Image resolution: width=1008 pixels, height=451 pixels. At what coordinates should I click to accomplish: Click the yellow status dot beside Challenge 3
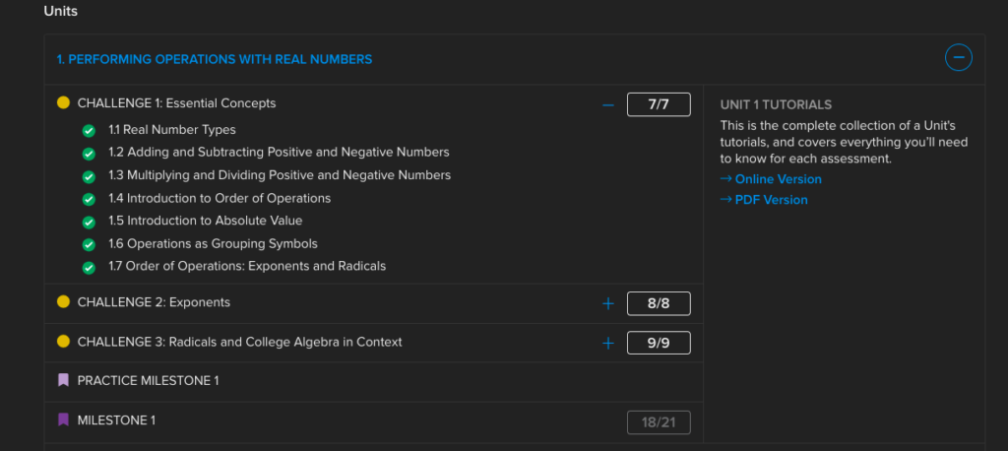[x=63, y=341]
